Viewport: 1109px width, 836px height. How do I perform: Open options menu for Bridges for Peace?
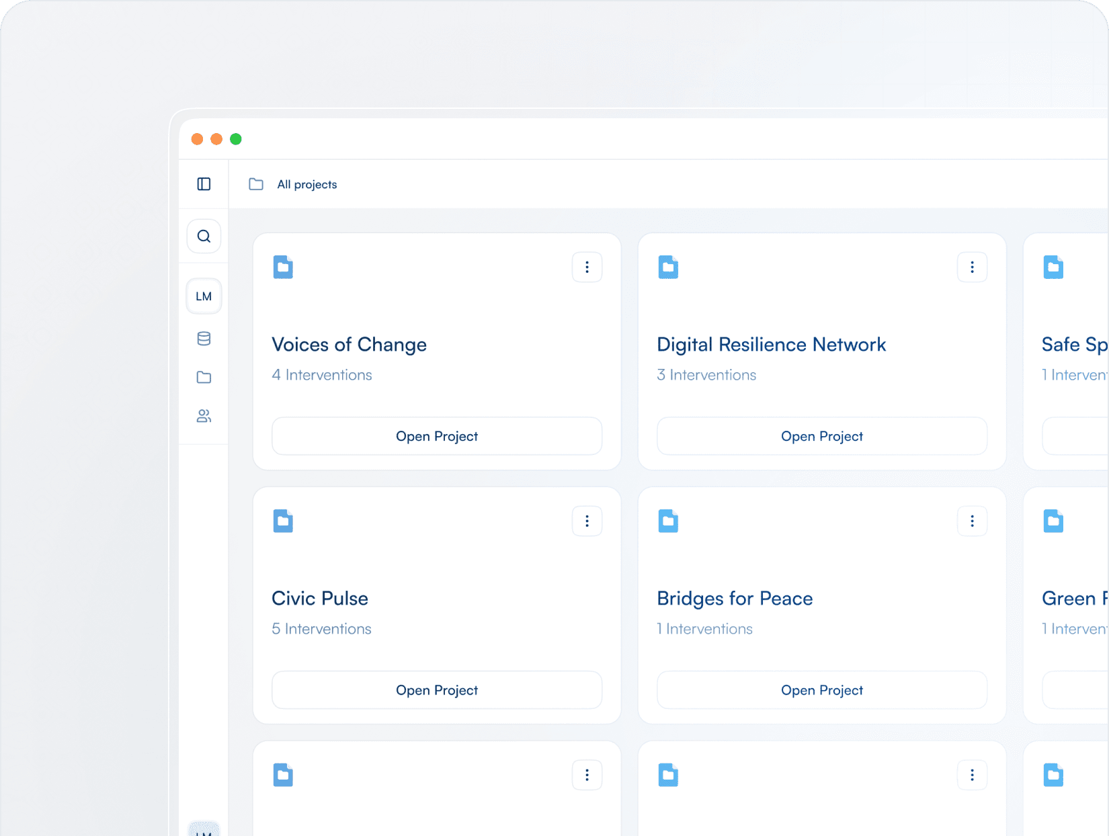tap(972, 521)
